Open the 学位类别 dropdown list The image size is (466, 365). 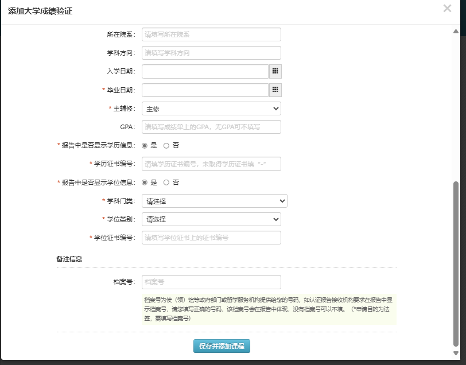pos(211,219)
